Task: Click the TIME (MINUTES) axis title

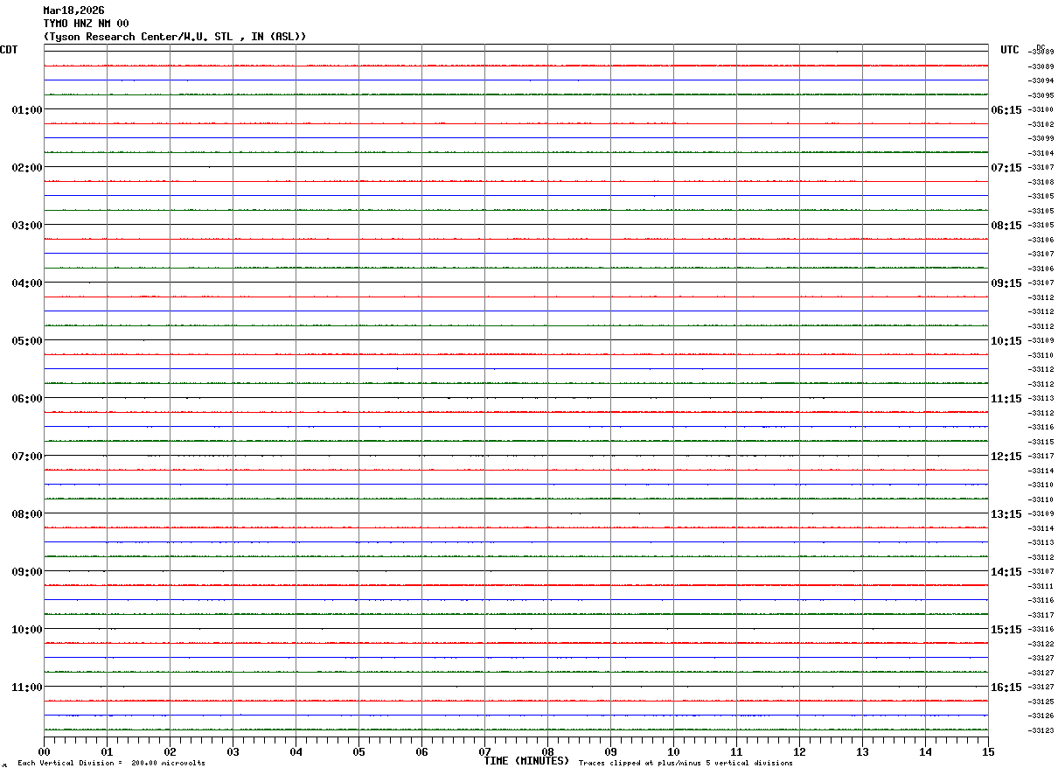Action: (x=526, y=761)
